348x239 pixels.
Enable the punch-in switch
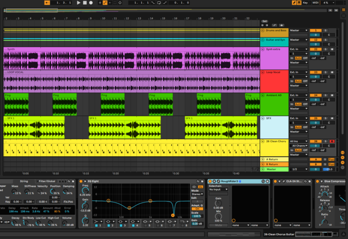coord(153,3)
